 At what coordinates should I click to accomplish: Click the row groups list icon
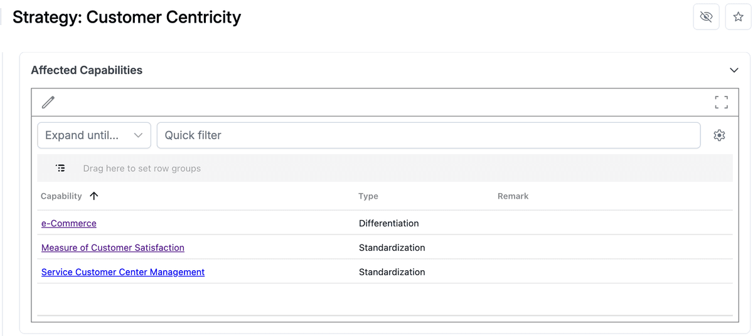(60, 168)
